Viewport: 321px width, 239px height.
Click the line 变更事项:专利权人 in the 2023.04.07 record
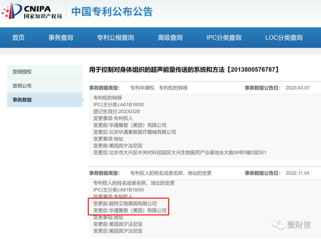[x=113, y=118]
